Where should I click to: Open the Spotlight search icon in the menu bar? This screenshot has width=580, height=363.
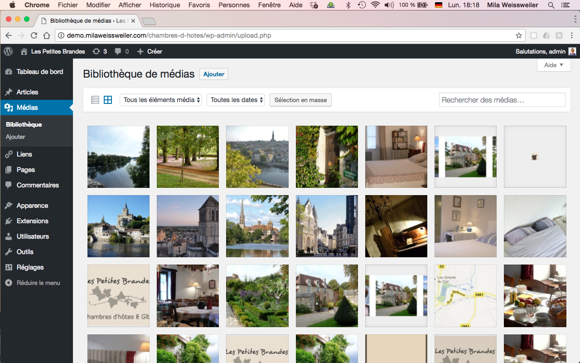(x=551, y=5)
